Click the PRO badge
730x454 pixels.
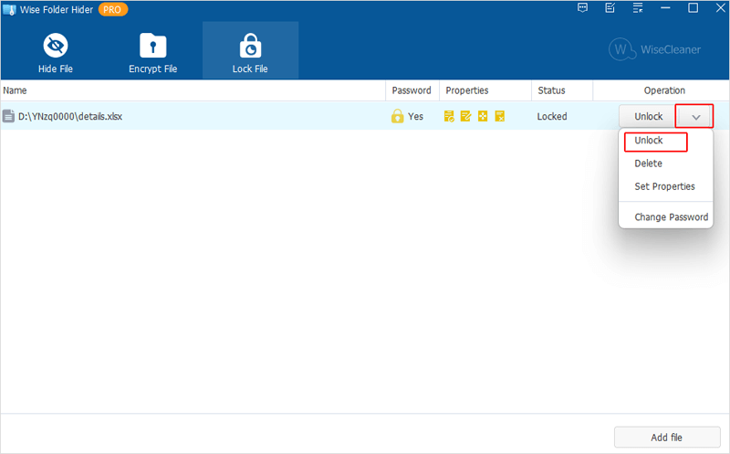tap(112, 10)
